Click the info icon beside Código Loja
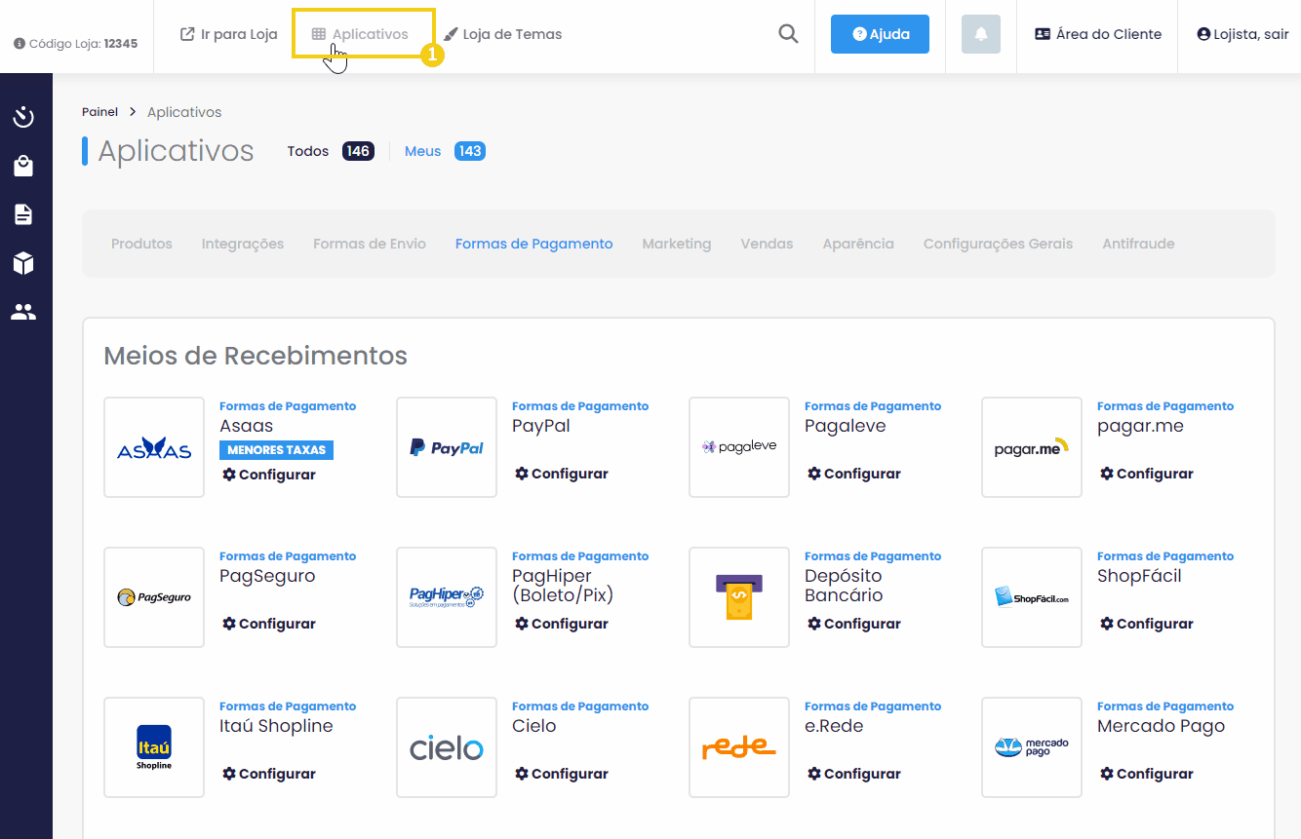This screenshot has height=839, width=1301. (20, 44)
